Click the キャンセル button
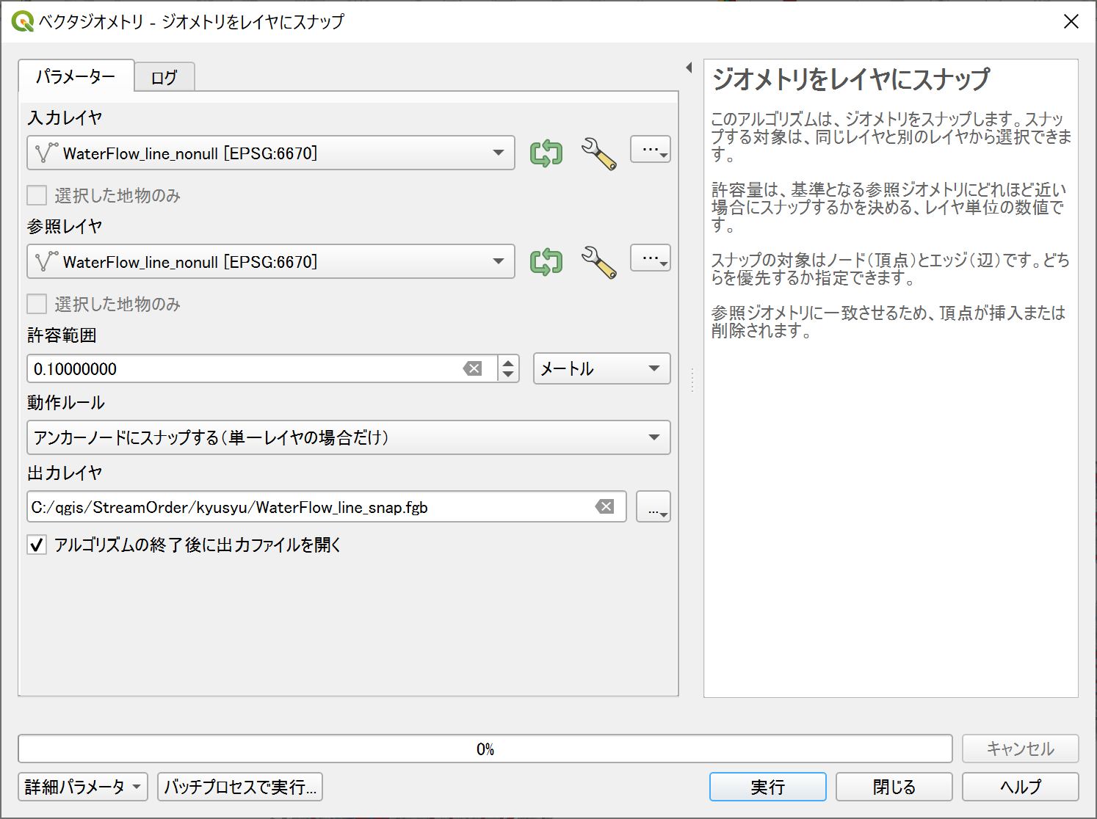The image size is (1097, 819). pyautogui.click(x=1021, y=749)
